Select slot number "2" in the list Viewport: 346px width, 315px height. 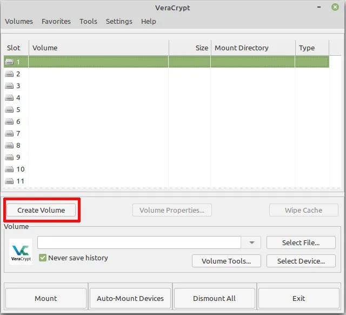point(18,74)
